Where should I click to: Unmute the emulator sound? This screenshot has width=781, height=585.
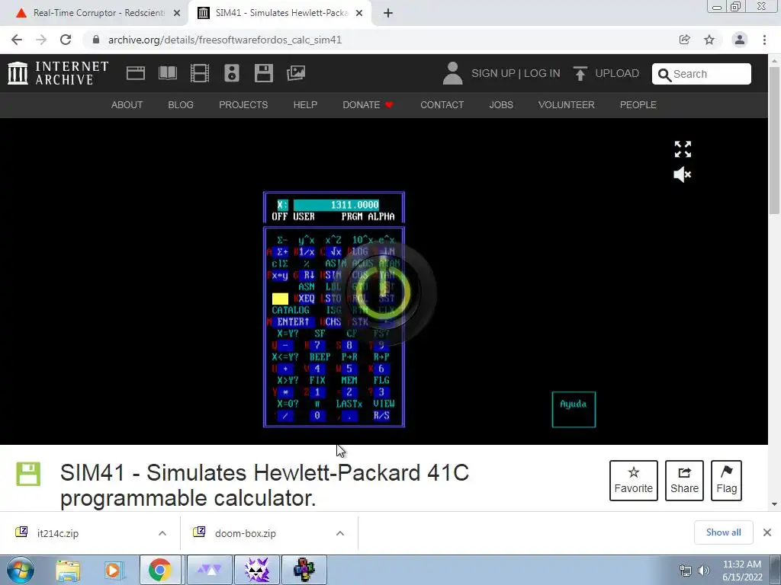click(x=683, y=174)
